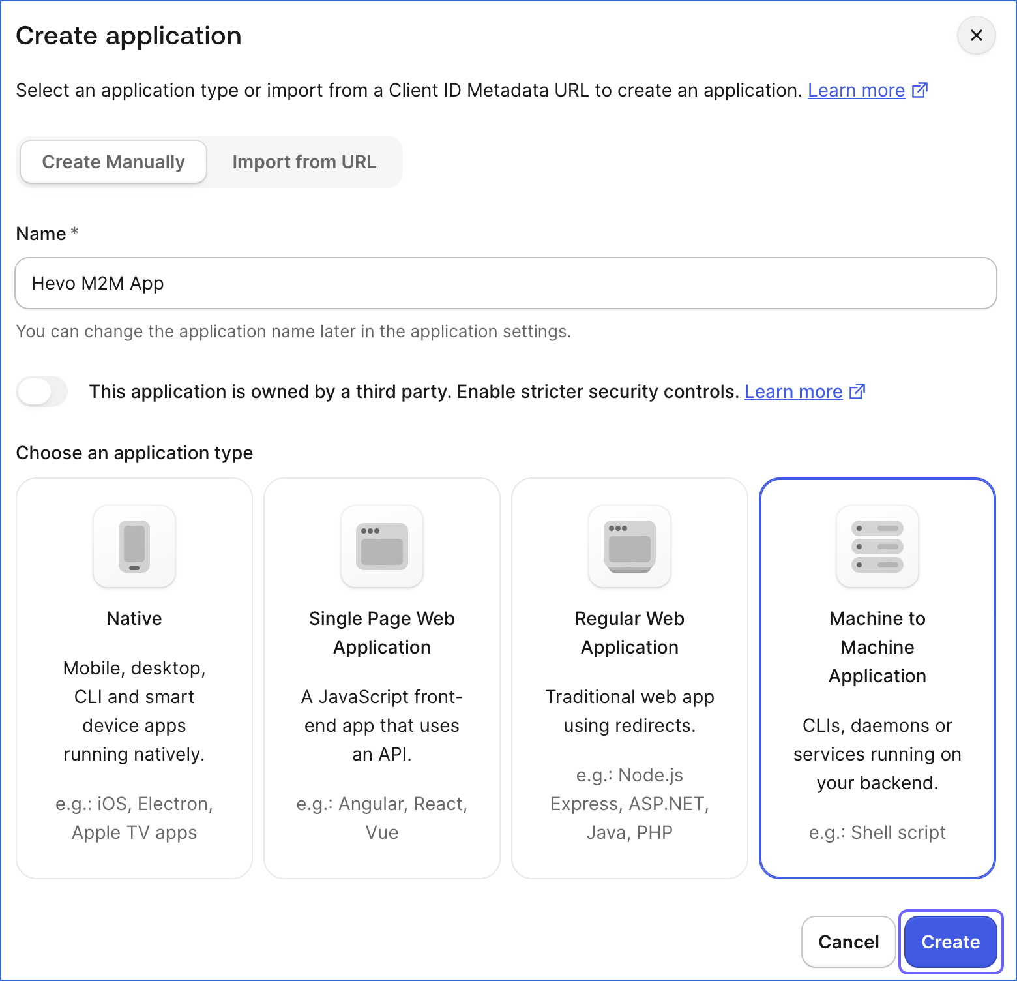
Task: Click the Create button
Action: [951, 942]
